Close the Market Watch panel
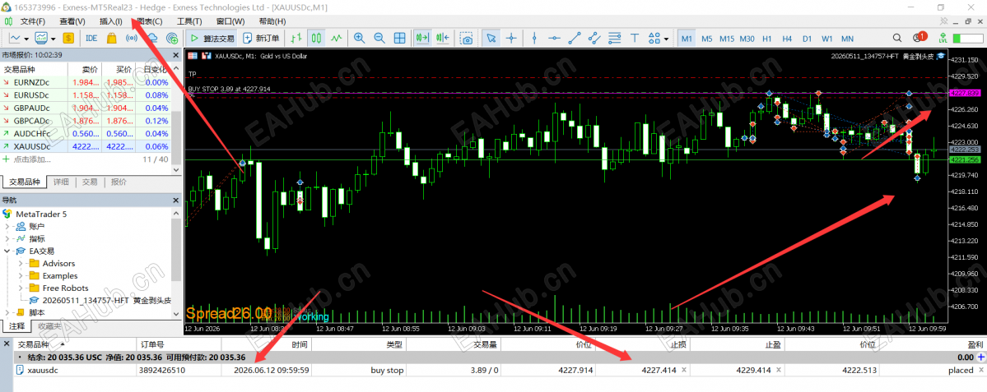Screen dimensions: 987x392 coord(176,55)
